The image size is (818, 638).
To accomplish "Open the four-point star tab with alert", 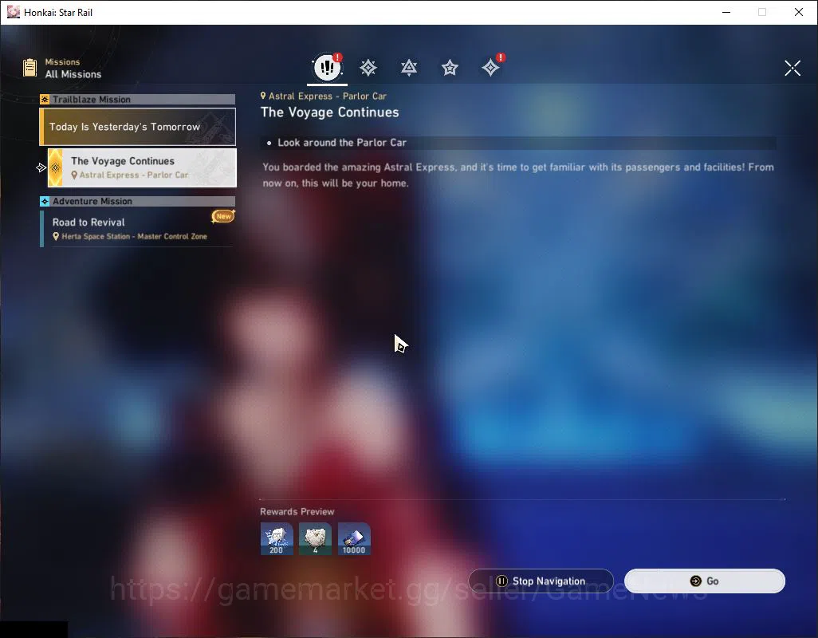I will point(491,68).
